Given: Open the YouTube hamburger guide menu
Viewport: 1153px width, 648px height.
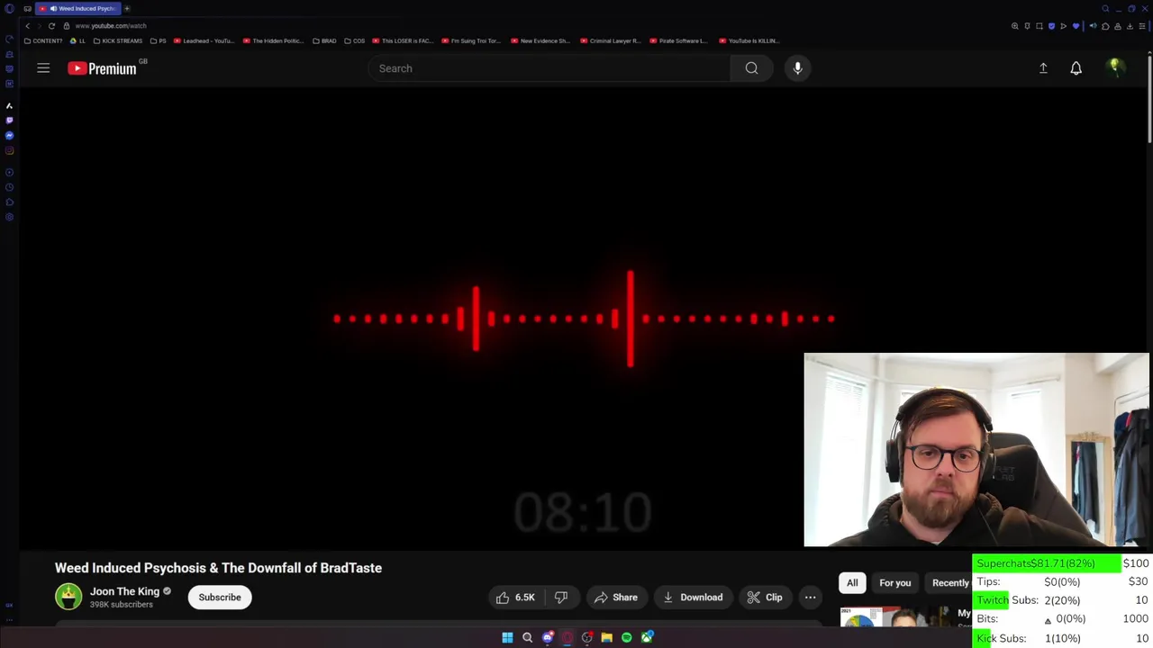Looking at the screenshot, I should pyautogui.click(x=43, y=68).
